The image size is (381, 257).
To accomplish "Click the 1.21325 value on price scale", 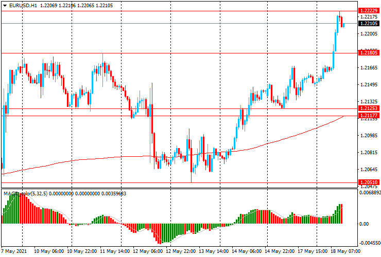I will tap(369, 101).
